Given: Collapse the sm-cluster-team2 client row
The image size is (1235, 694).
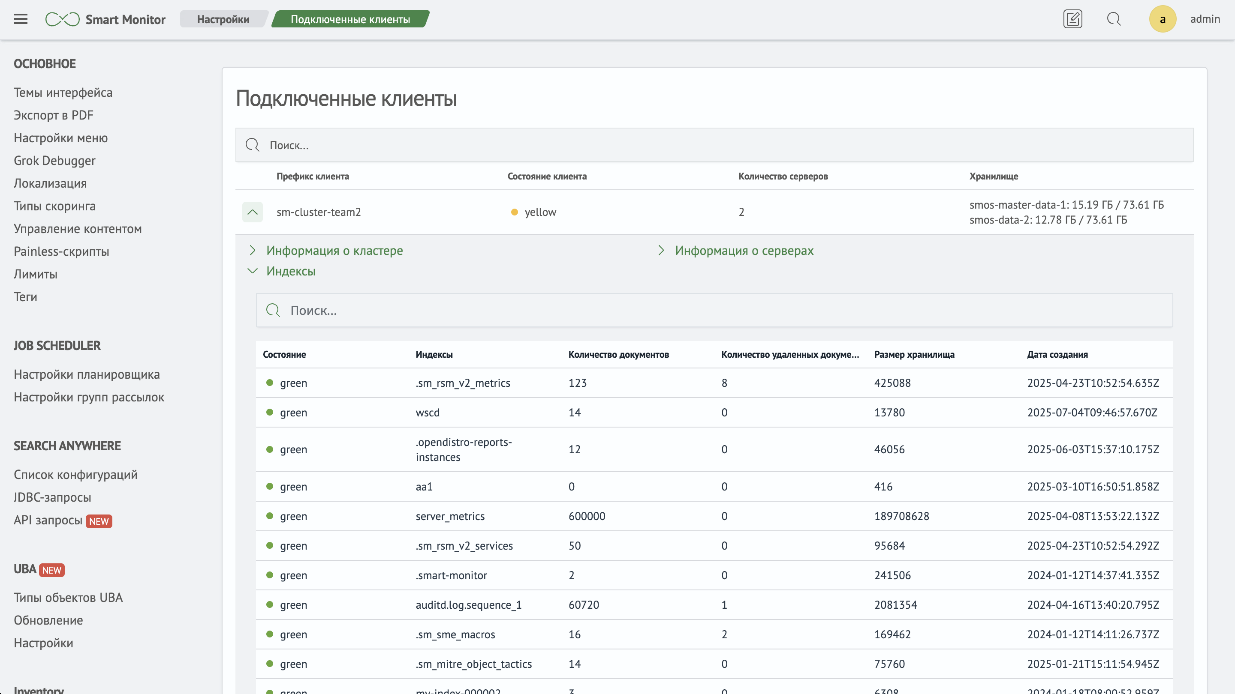Looking at the screenshot, I should (x=253, y=212).
